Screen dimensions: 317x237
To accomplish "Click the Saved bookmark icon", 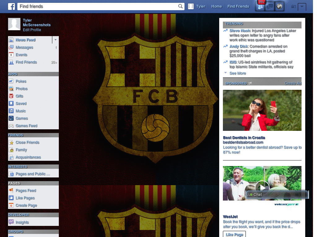I will [x=11, y=103].
